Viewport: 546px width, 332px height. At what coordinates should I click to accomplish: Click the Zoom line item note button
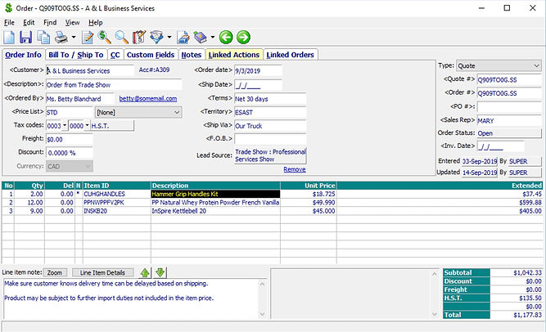tap(55, 272)
